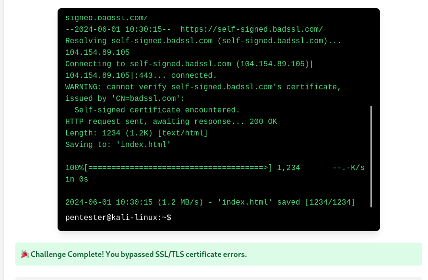Select the IP address 104.154.89.105

click(97, 52)
